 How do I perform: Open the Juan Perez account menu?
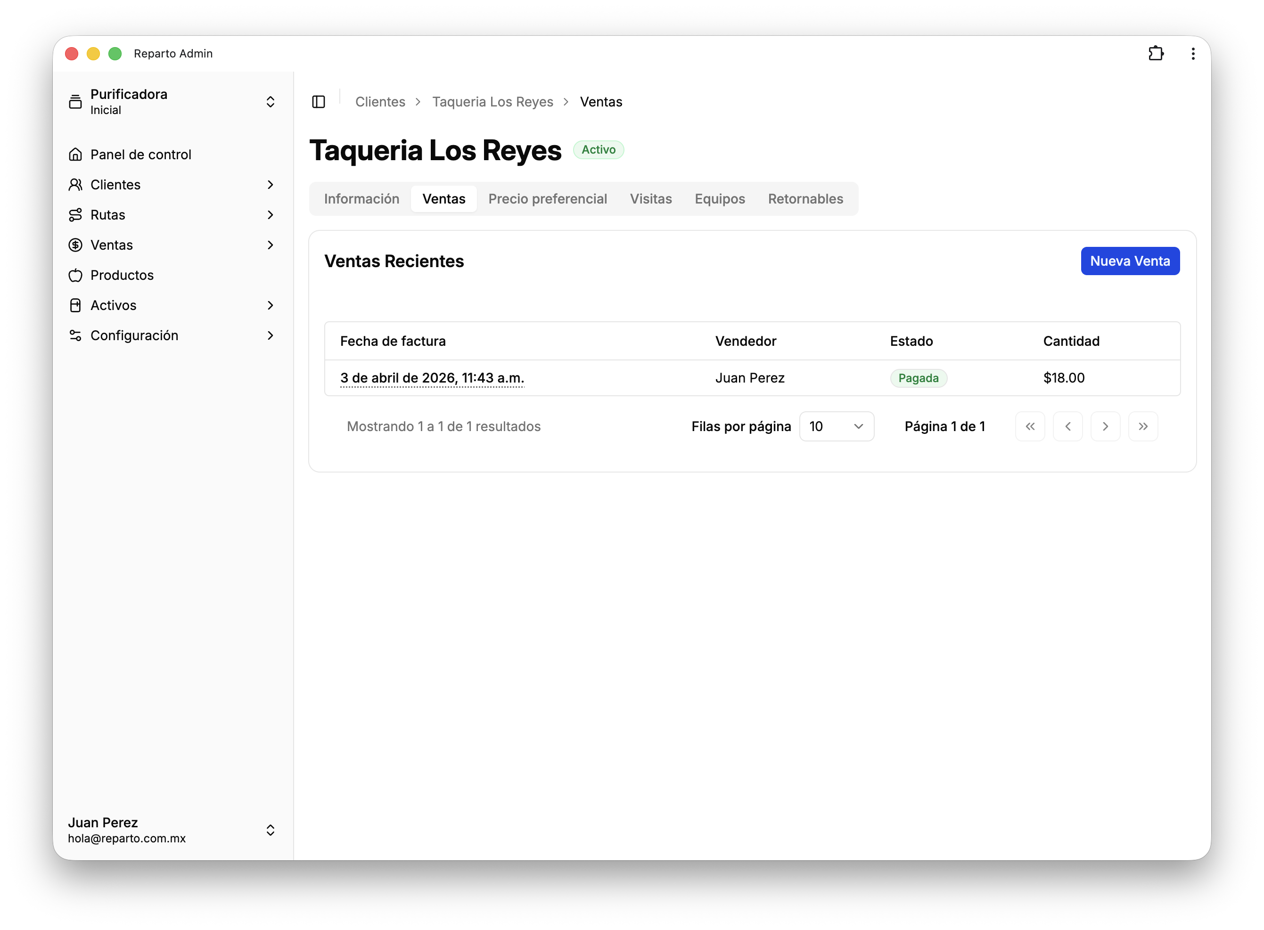pyautogui.click(x=173, y=830)
